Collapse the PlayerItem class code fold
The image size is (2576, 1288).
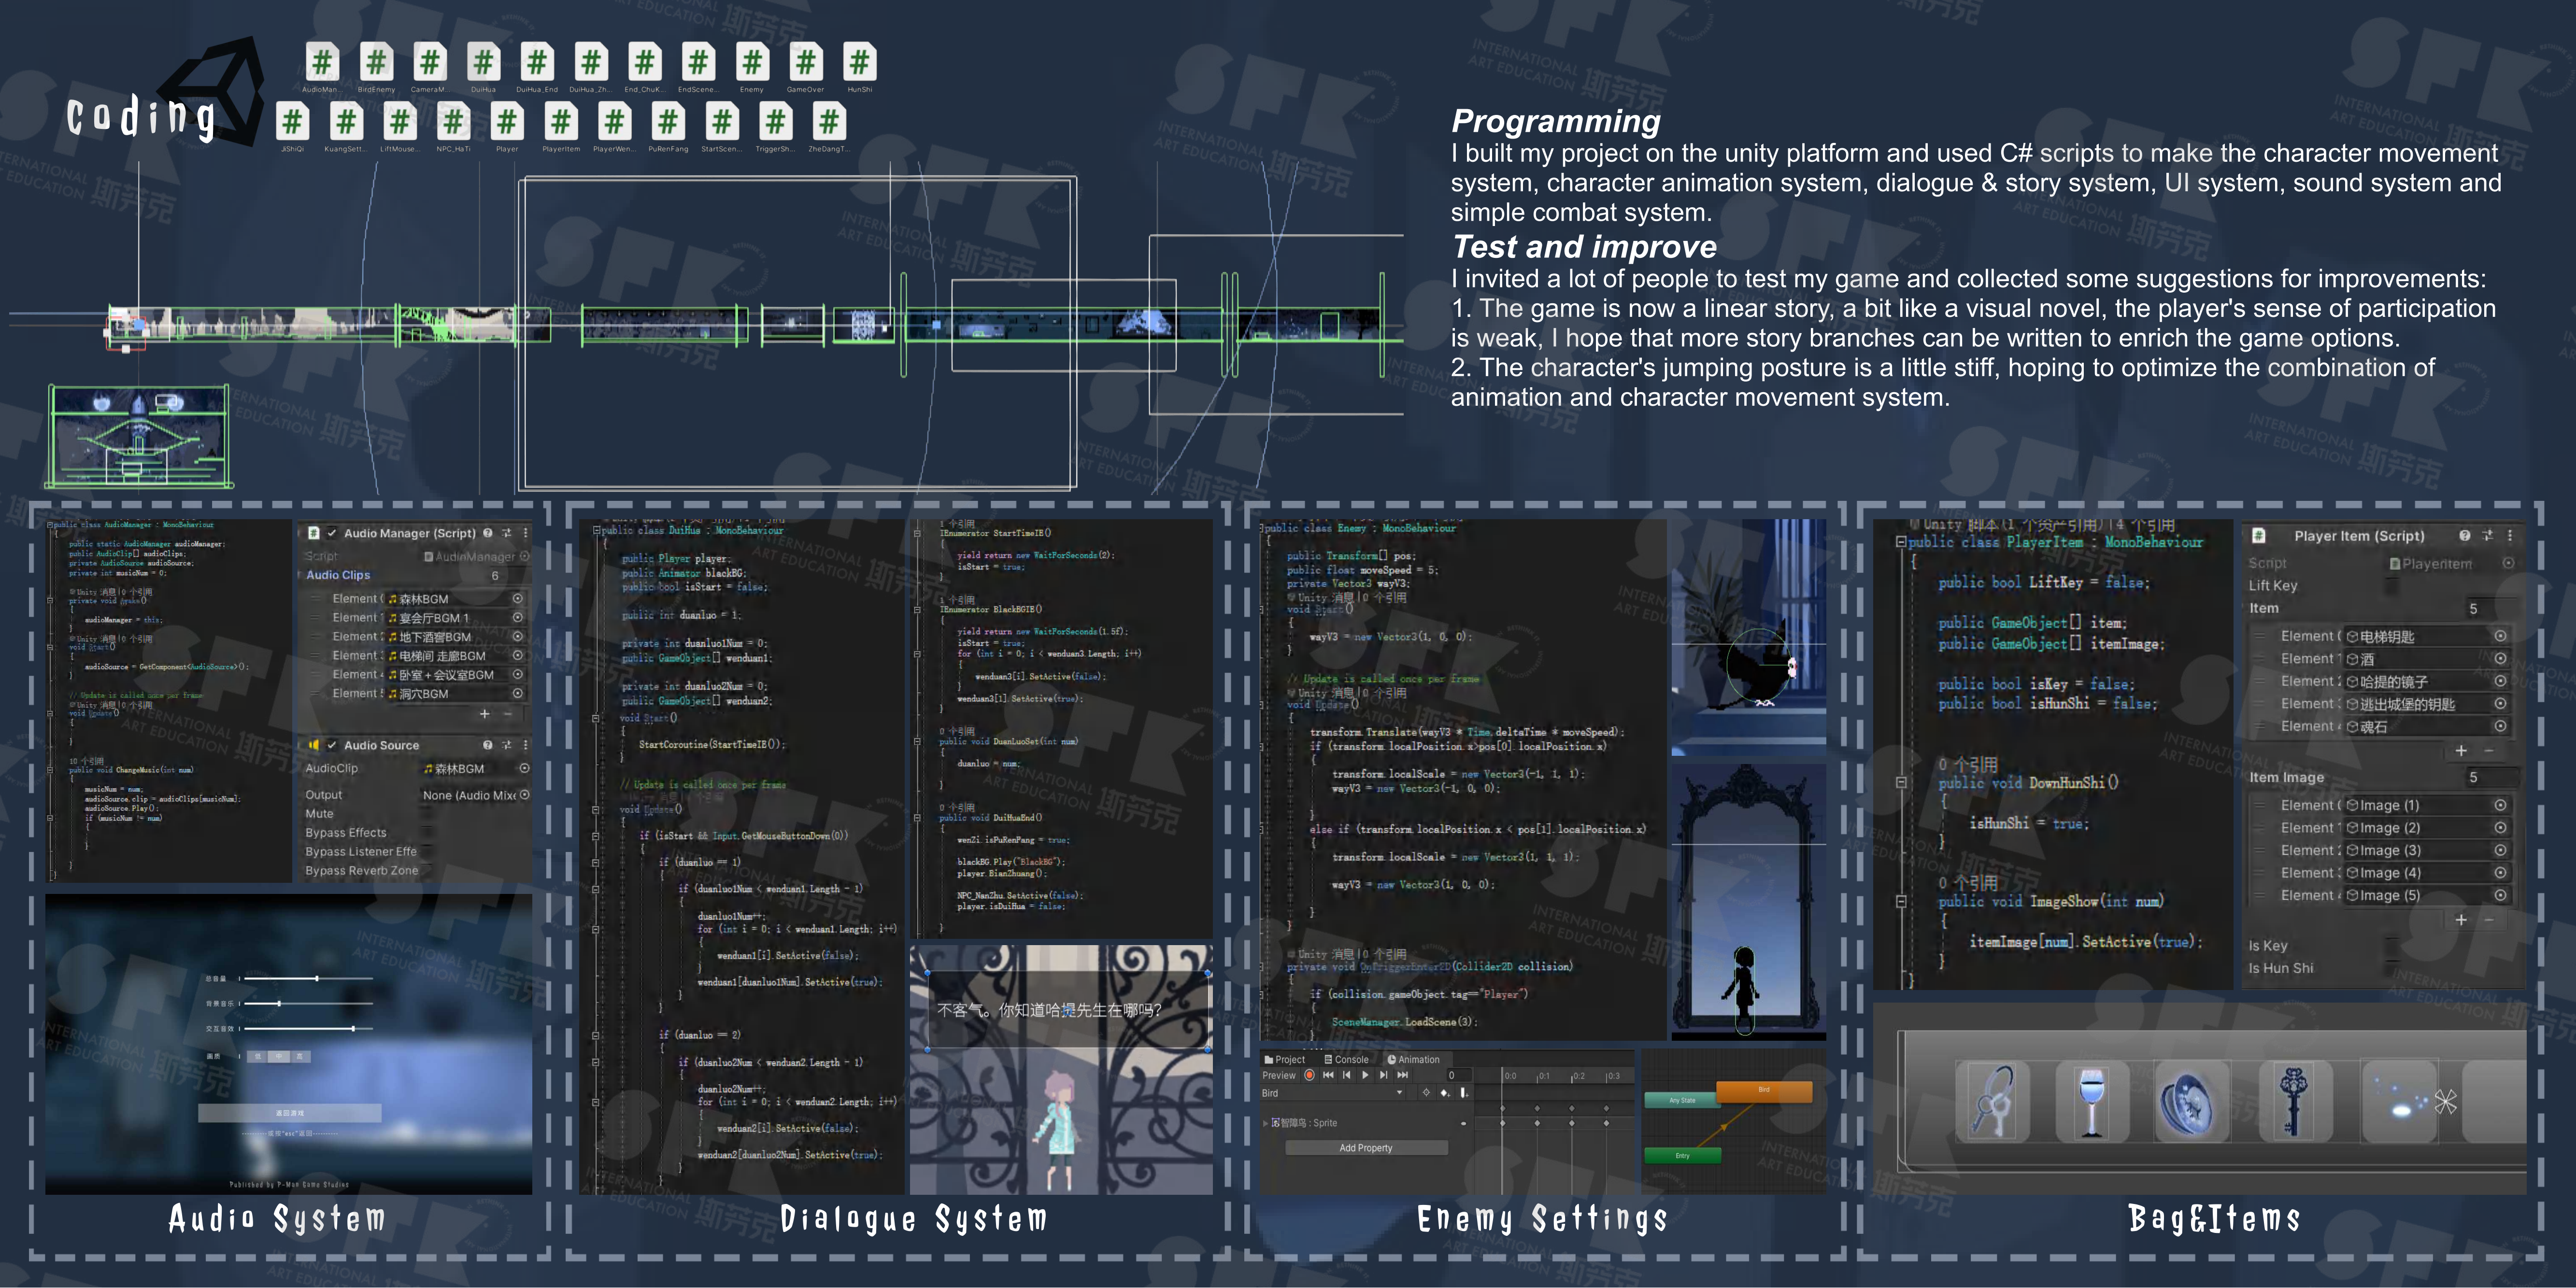[x=1901, y=542]
